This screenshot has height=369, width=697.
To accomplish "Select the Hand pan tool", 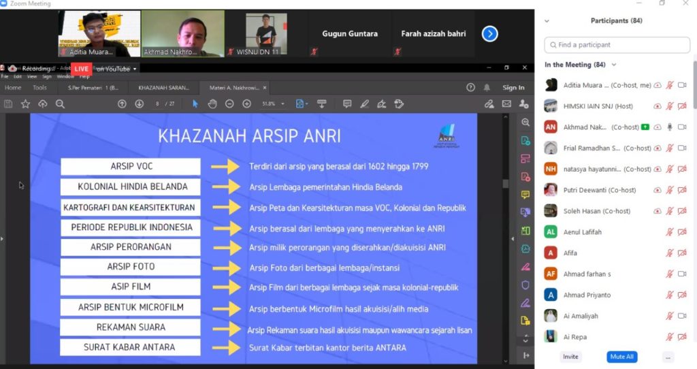I will (212, 104).
